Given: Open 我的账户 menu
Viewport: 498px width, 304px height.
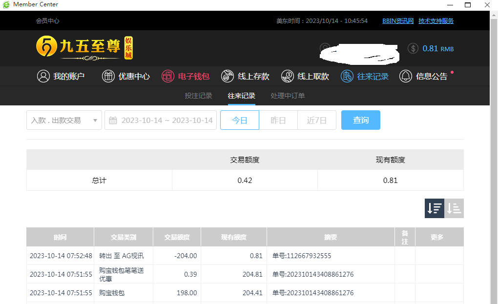Looking at the screenshot, I should pos(61,76).
